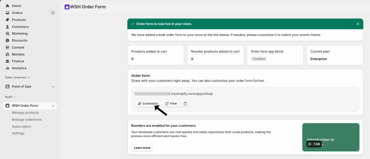
Task: Open the Manage products submenu item
Action: tap(25, 113)
